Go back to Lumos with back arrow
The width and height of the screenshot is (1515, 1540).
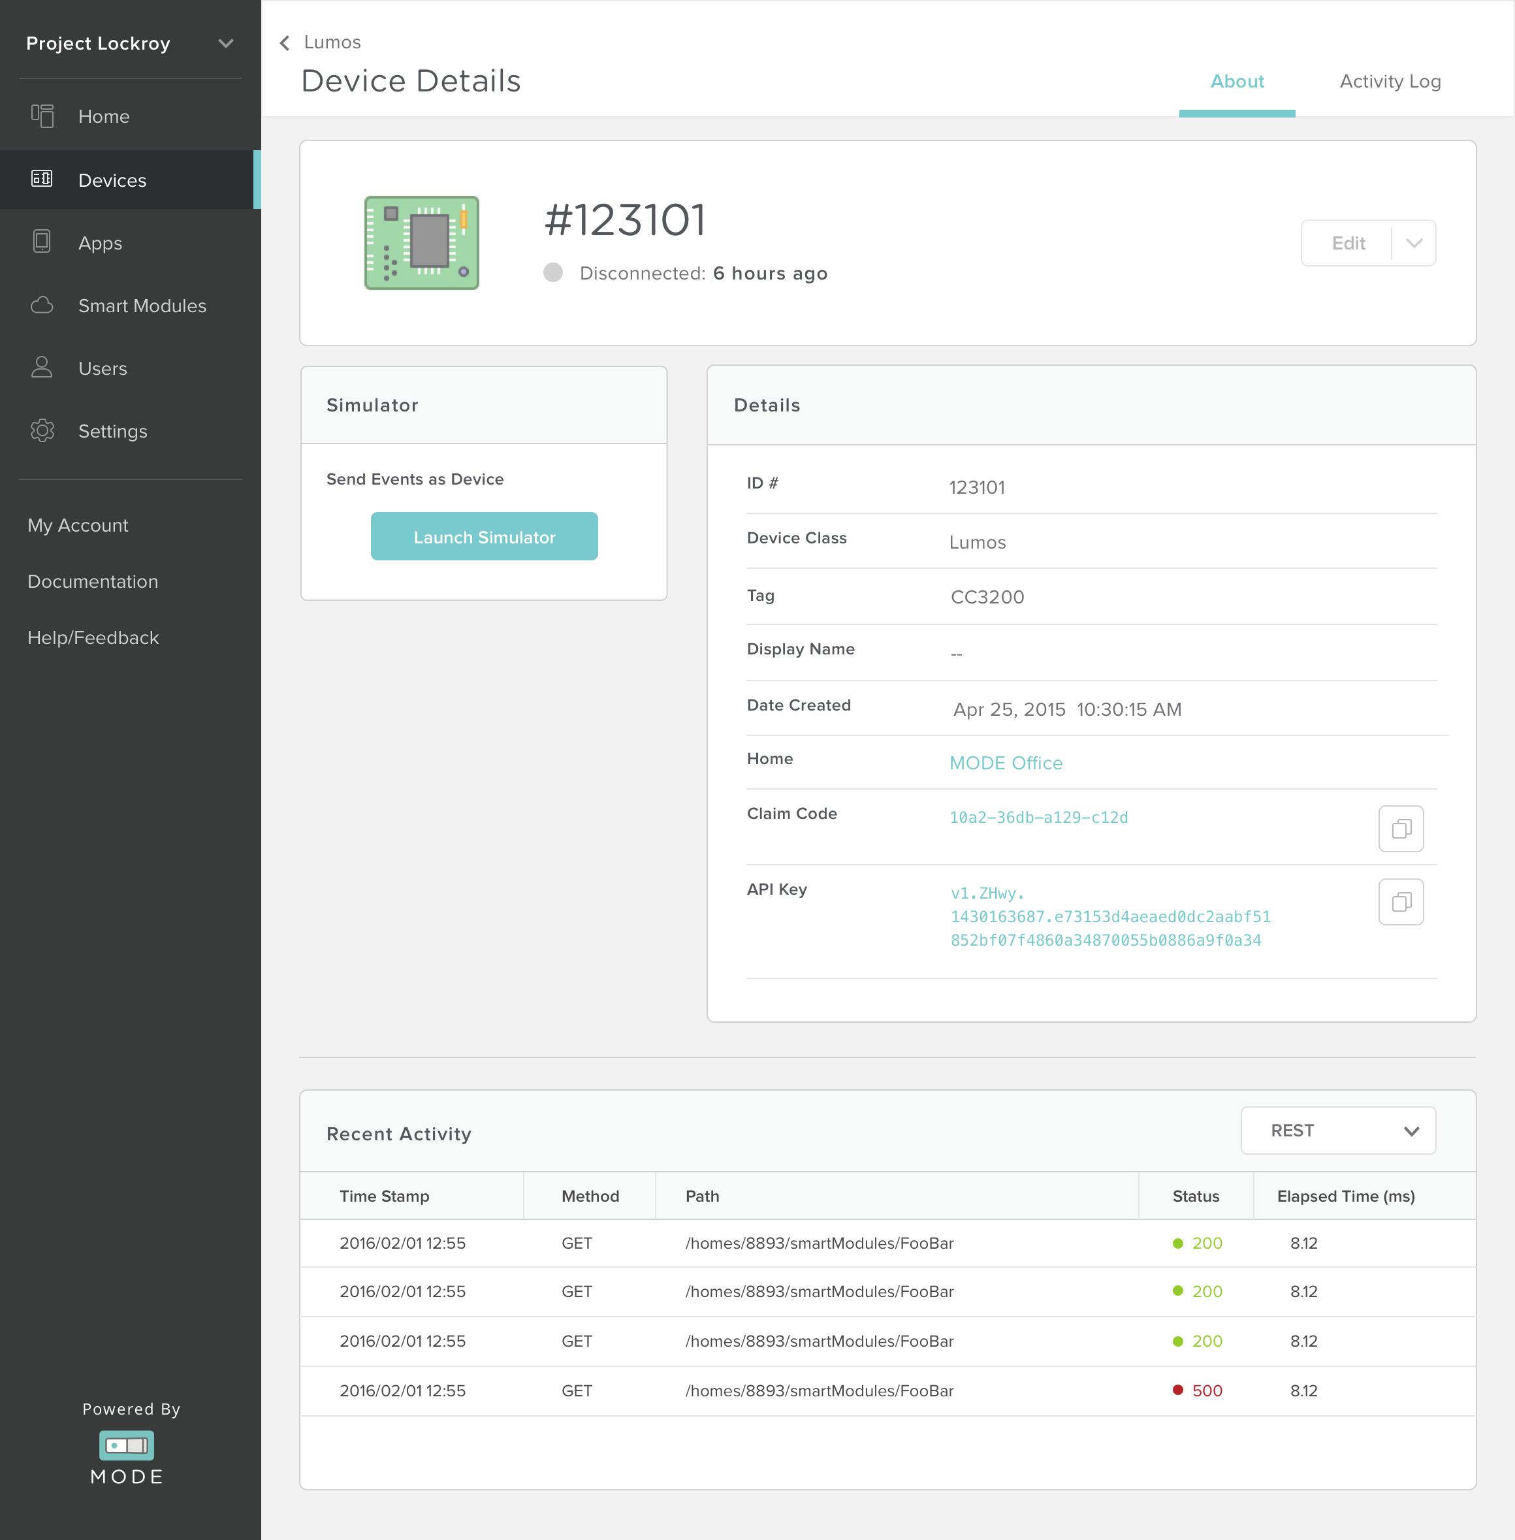tap(285, 43)
